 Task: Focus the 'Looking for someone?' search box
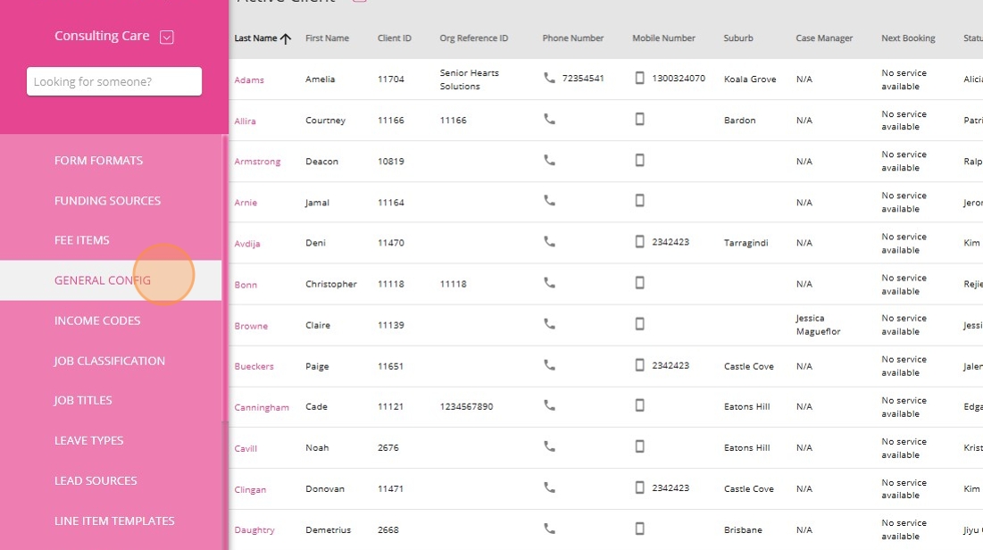[x=114, y=81]
